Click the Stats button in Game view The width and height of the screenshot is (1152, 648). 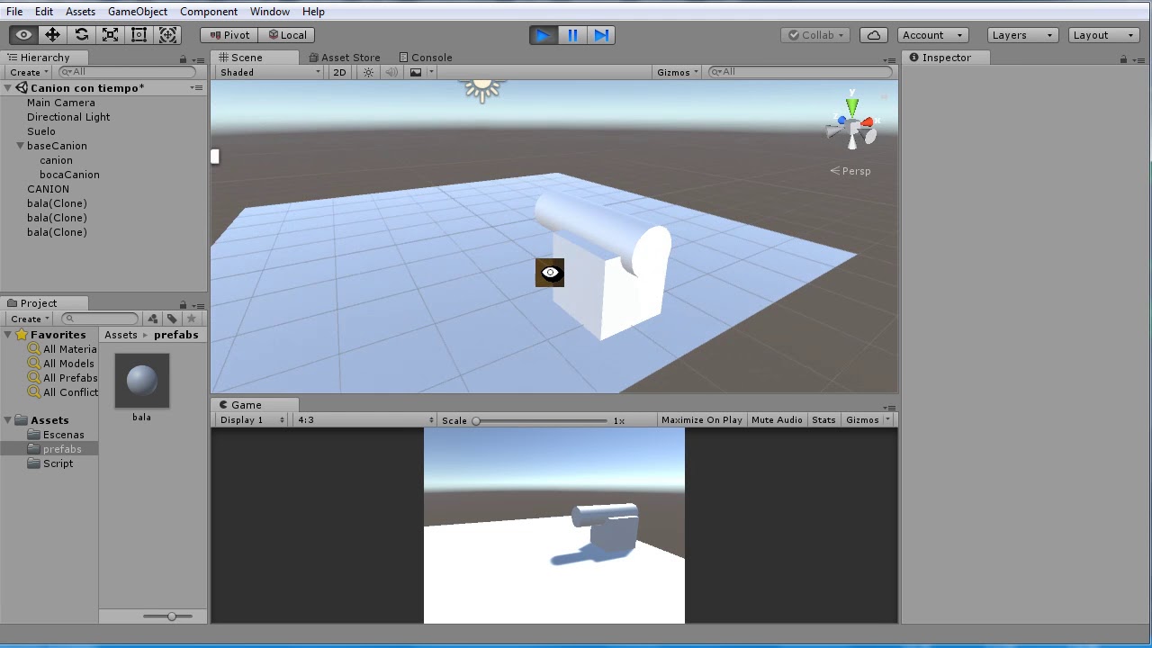[823, 420]
